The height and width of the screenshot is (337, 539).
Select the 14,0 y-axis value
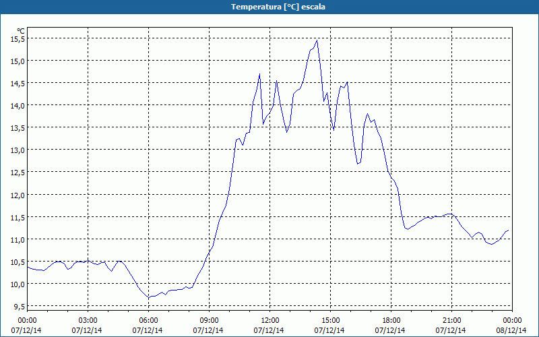click(x=18, y=106)
